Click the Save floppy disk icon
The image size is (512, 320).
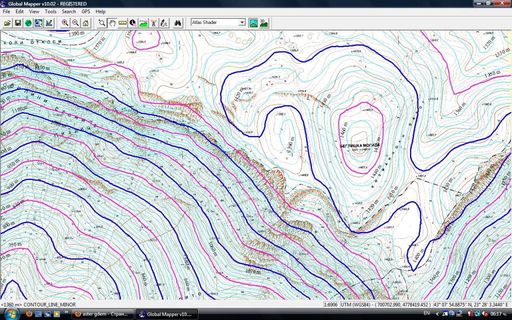point(17,23)
